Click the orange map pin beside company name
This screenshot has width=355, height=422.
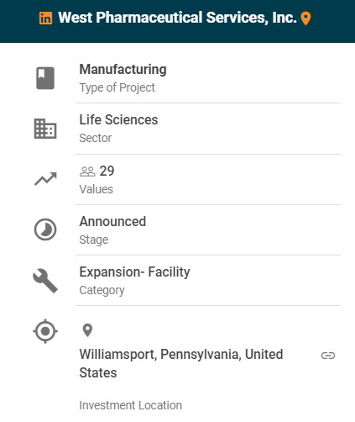[x=305, y=18]
